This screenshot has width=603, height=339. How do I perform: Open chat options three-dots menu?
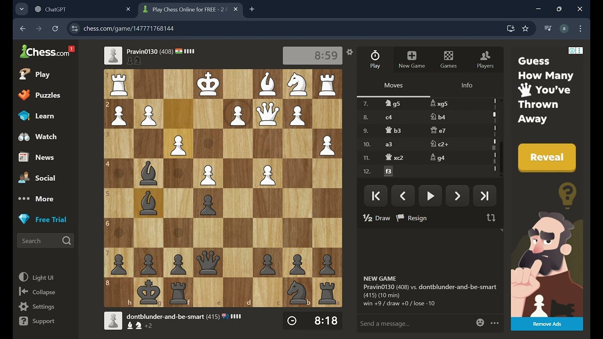pos(495,323)
